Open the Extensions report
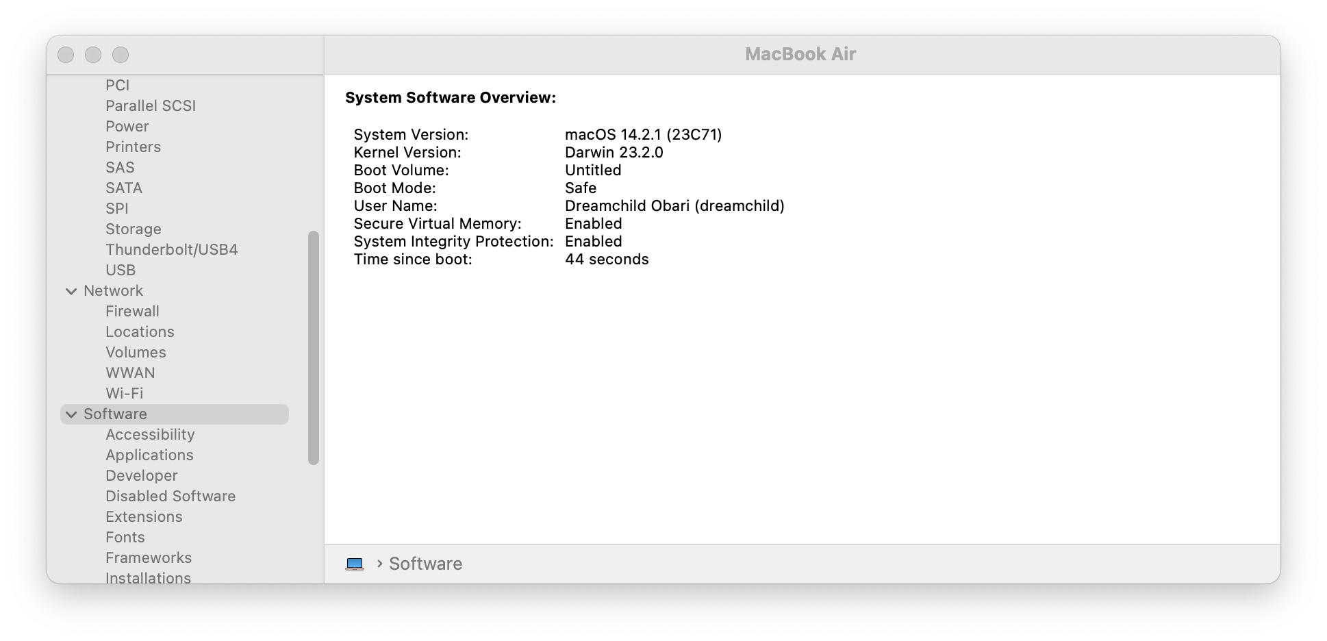This screenshot has height=641, width=1327. click(x=144, y=516)
